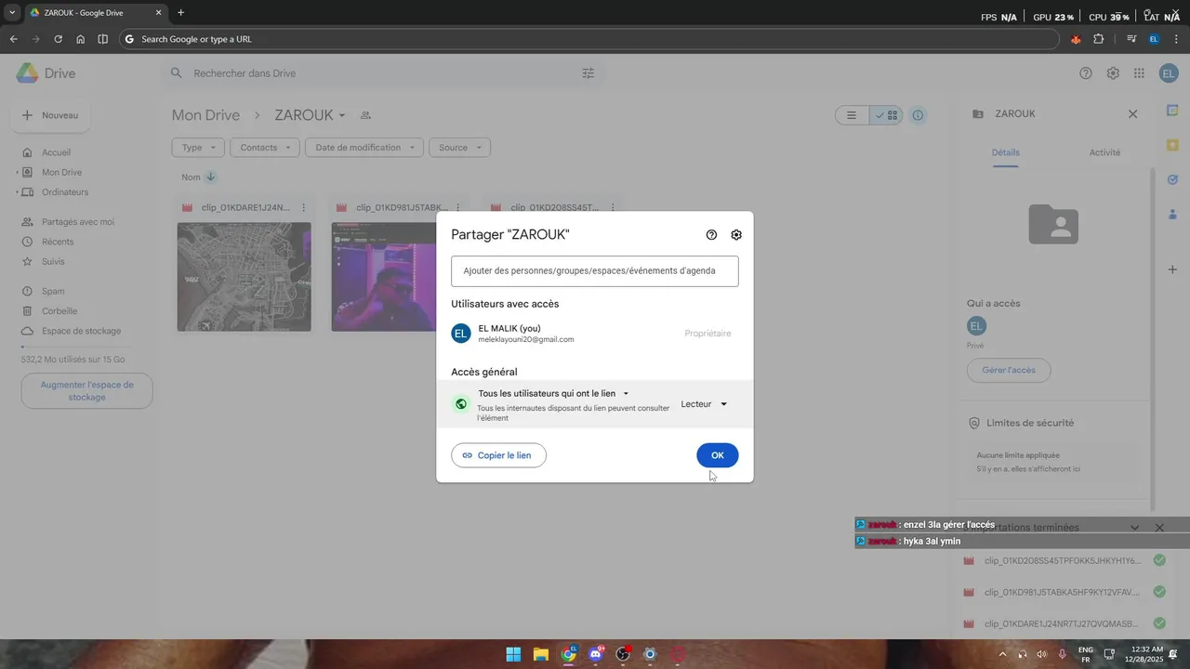Click the Drive search field
The image size is (1190, 669).
(381, 73)
